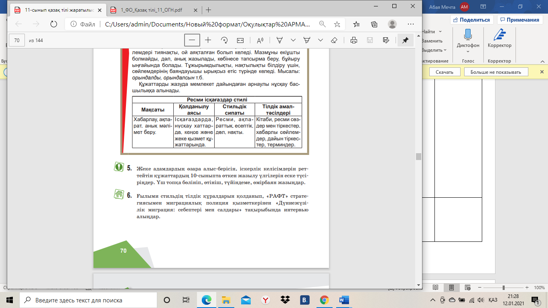Print the PDF document
This screenshot has height=308, width=548.
coord(354,40)
